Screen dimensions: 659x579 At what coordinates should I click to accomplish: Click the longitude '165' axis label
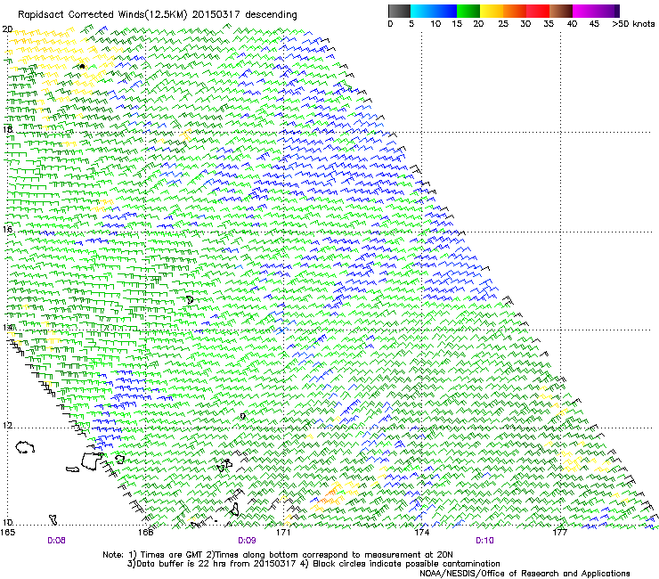click(x=7, y=533)
